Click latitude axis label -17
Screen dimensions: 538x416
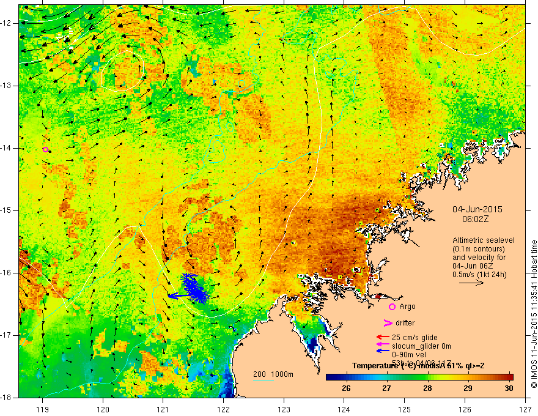[6, 335]
